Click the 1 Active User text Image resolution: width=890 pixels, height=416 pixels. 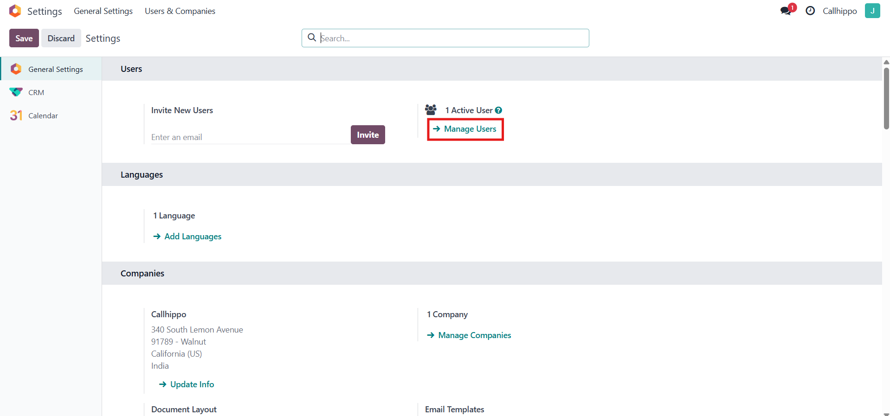tap(469, 110)
